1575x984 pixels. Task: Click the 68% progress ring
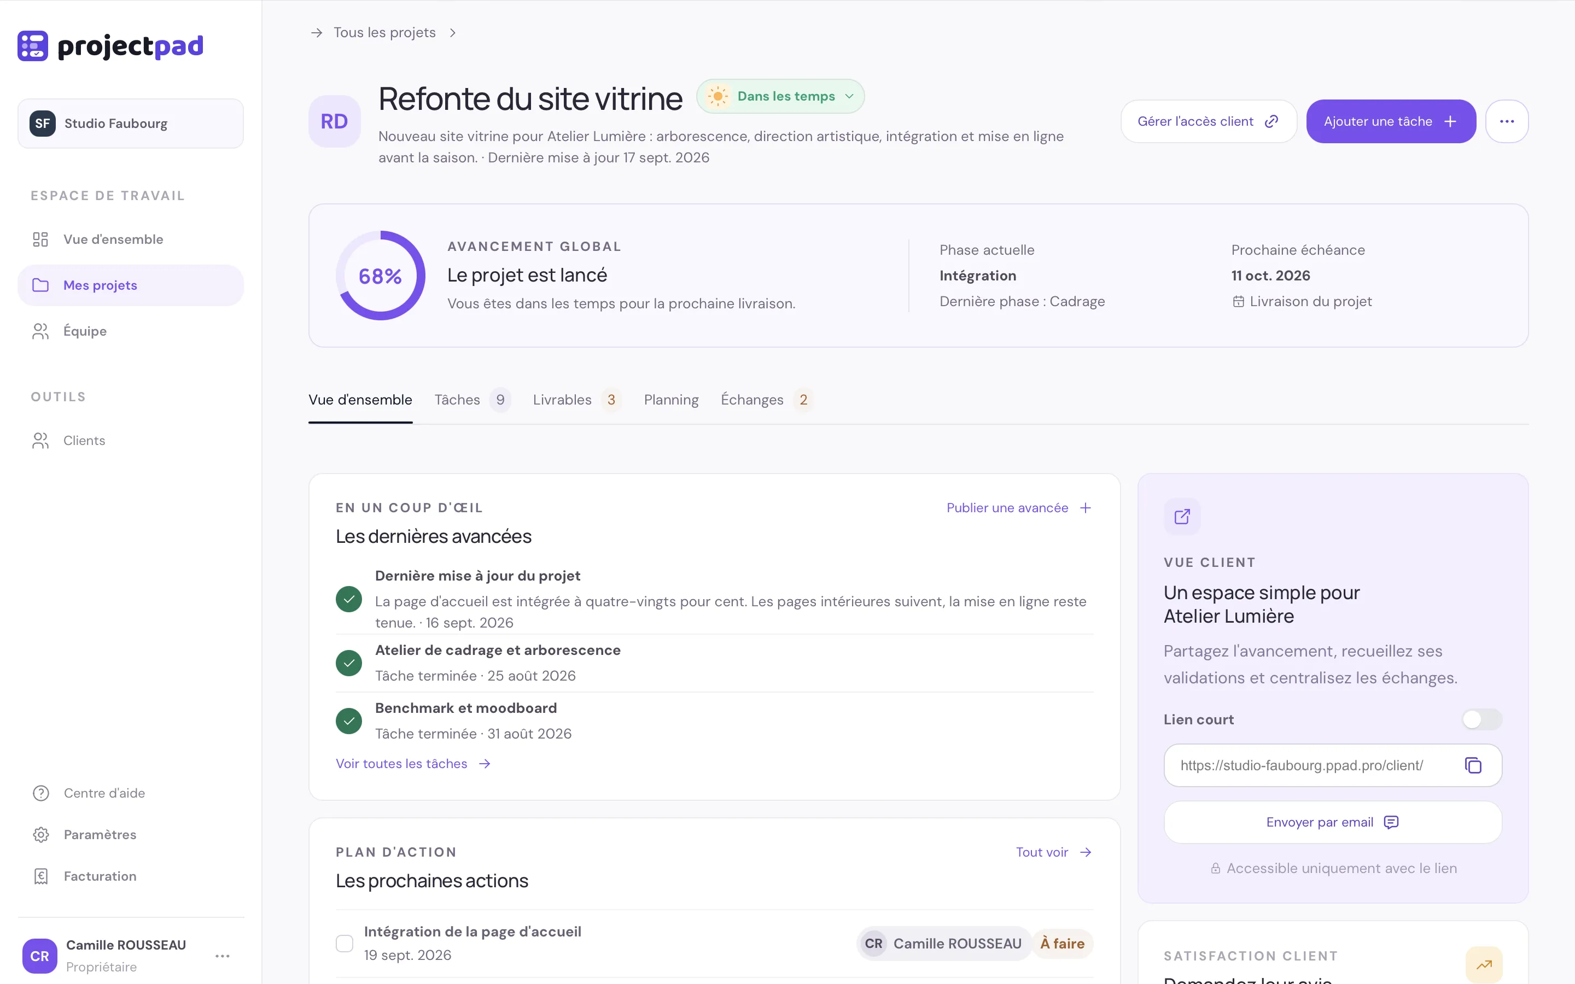(x=380, y=276)
